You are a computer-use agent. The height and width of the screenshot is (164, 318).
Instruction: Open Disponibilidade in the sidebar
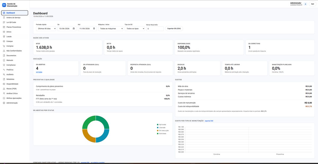tap(15, 84)
